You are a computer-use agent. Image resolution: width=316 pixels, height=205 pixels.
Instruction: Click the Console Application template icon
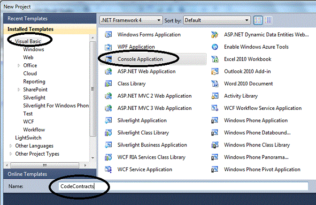108,59
